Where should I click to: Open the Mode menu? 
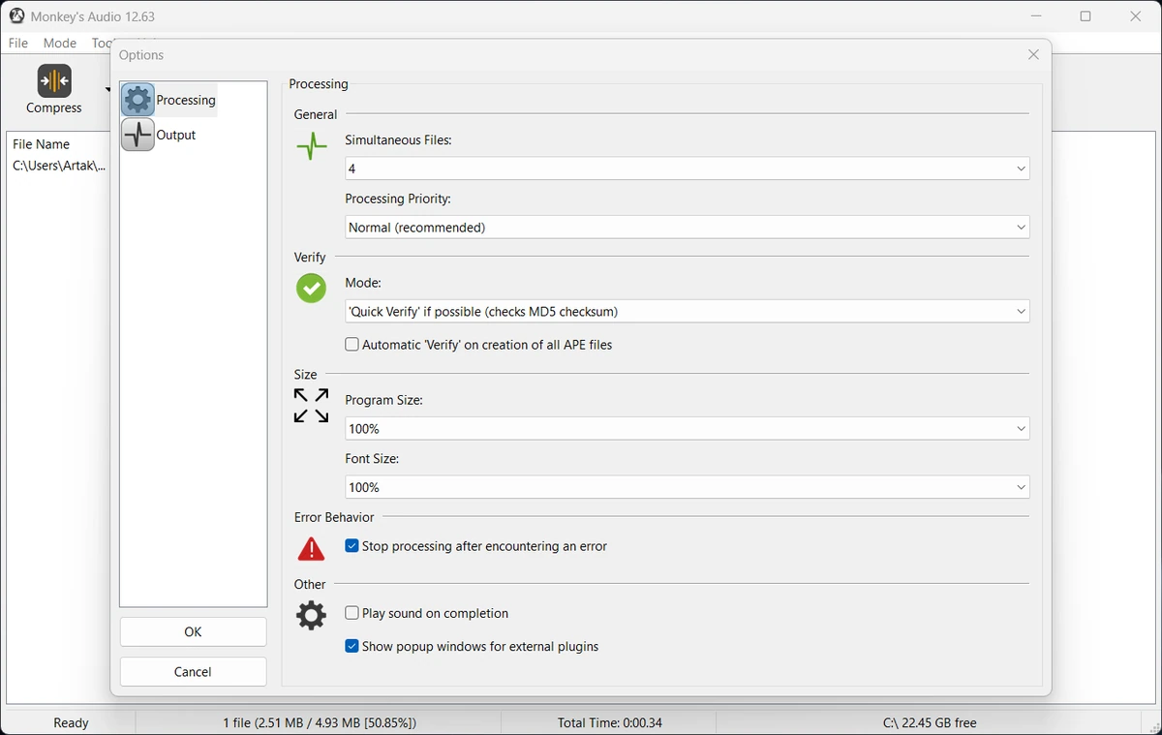60,43
